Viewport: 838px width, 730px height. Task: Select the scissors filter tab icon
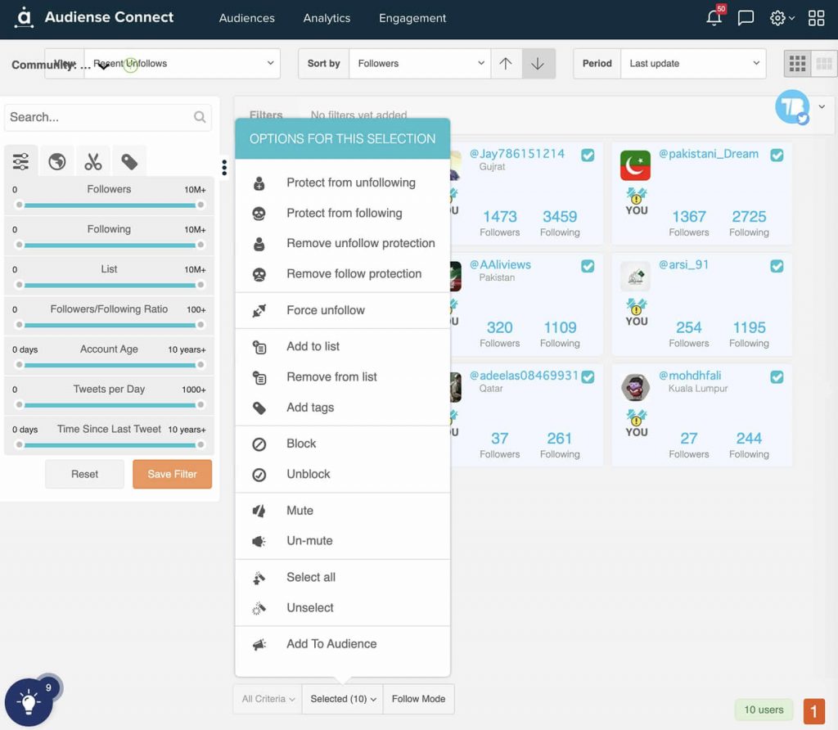[x=93, y=161]
